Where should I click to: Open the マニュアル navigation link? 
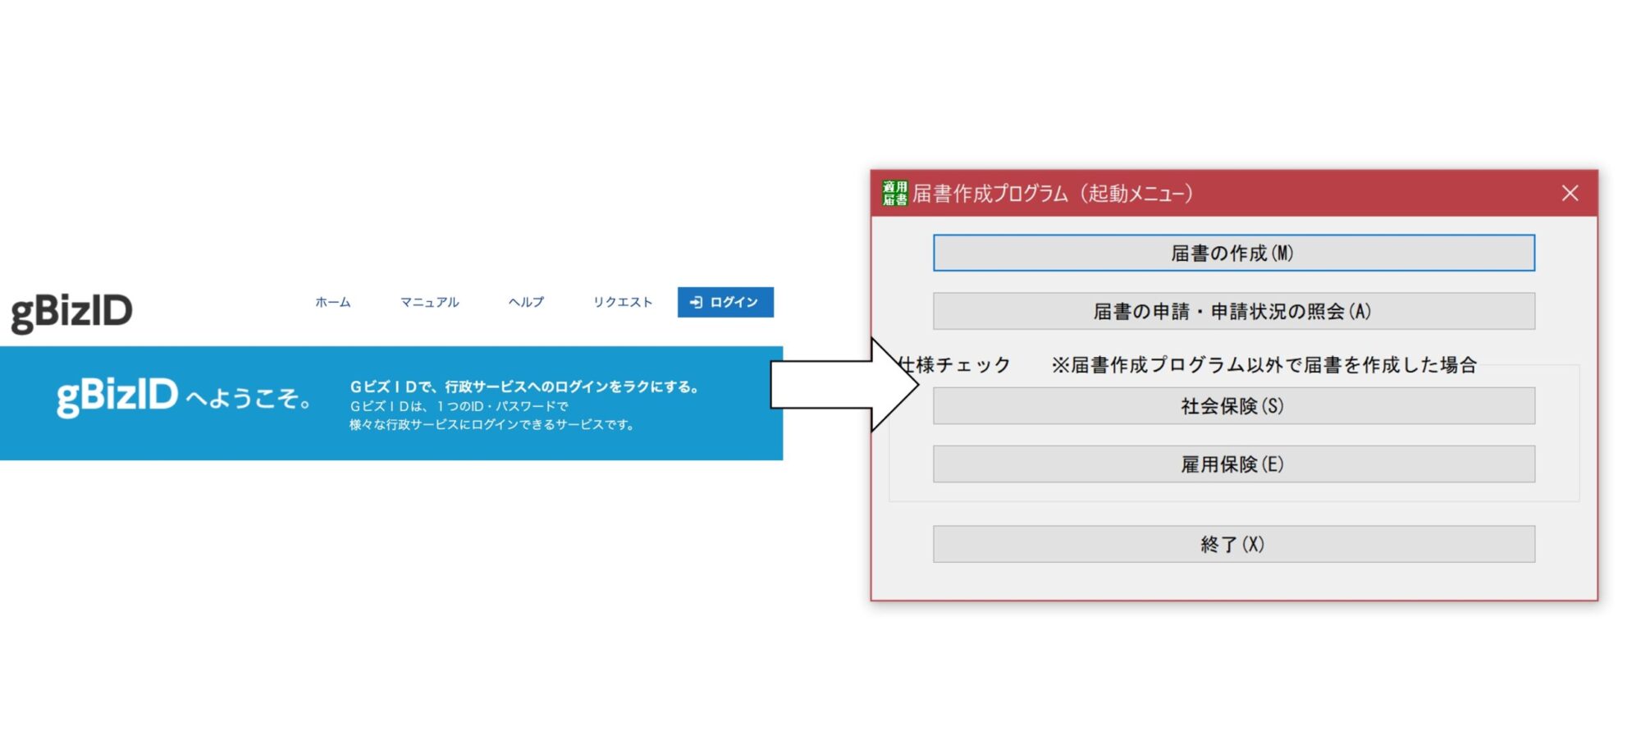point(429,302)
